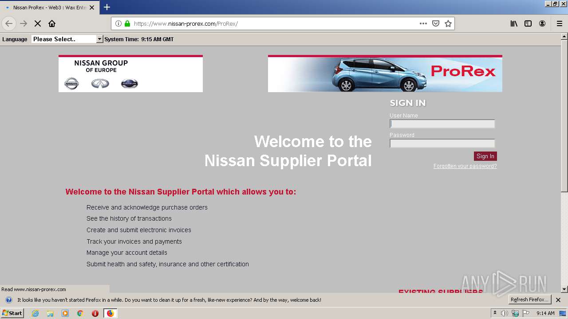Click the Infiniti brand logo
This screenshot has height=319, width=568.
100,83
